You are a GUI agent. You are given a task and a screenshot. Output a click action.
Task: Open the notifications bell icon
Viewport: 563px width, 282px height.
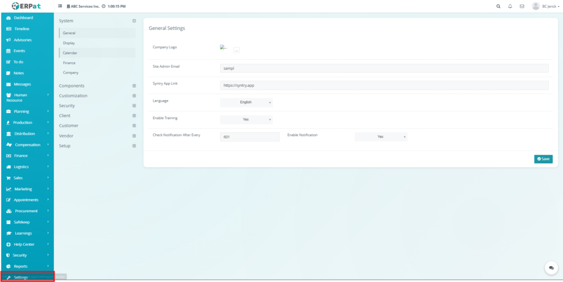(510, 6)
